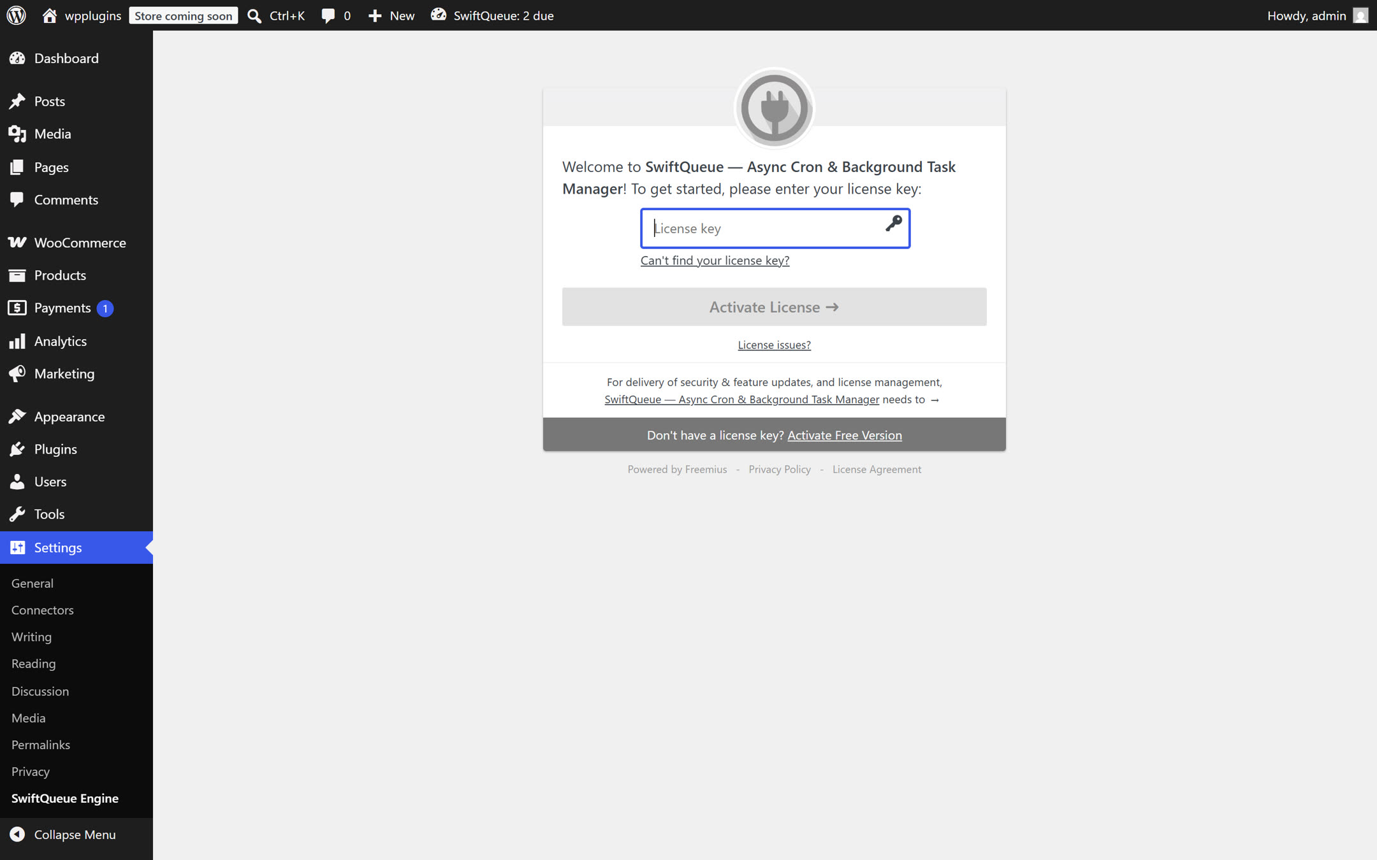Click the Payments notification badge 1
1377x860 pixels.
point(105,308)
